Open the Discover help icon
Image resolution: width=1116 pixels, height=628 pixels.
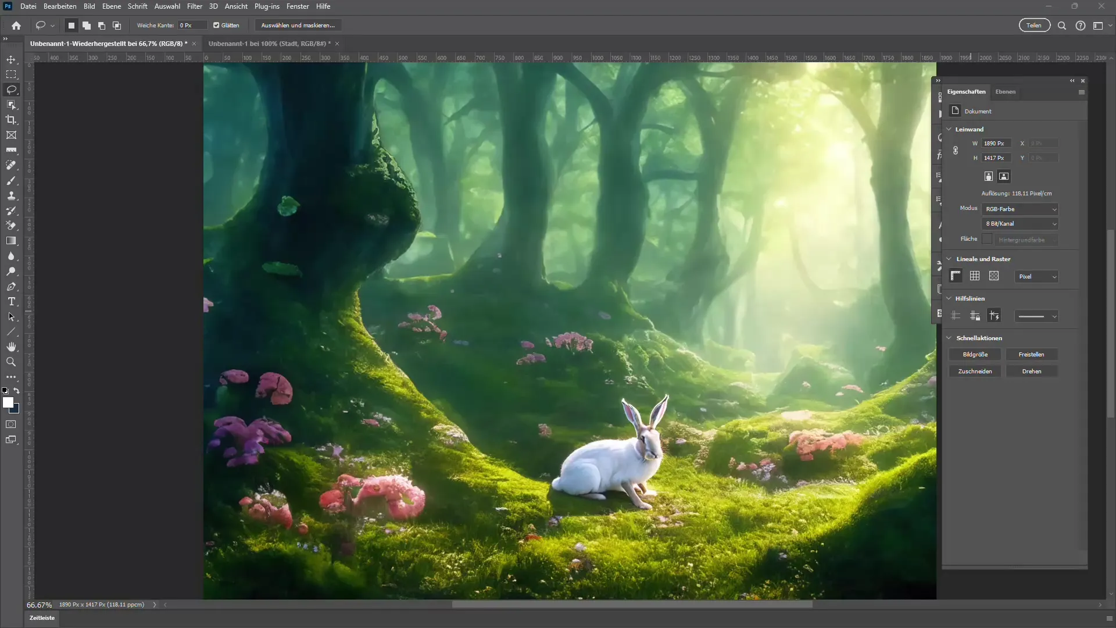[1081, 26]
